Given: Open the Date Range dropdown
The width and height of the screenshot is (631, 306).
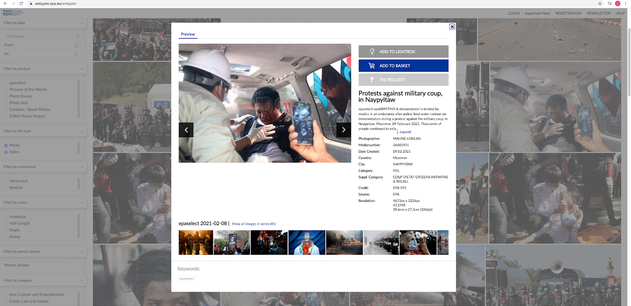Looking at the screenshot, I should tap(43, 36).
